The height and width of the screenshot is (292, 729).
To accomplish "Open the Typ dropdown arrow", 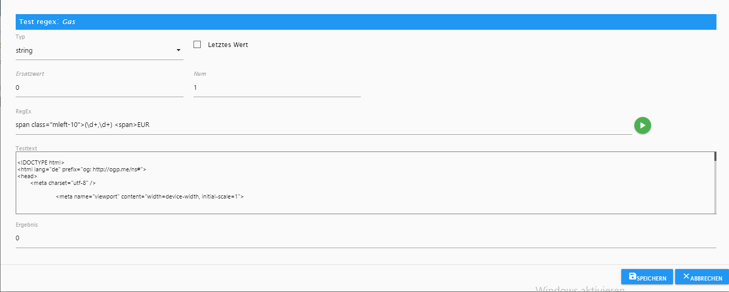I will click(178, 50).
